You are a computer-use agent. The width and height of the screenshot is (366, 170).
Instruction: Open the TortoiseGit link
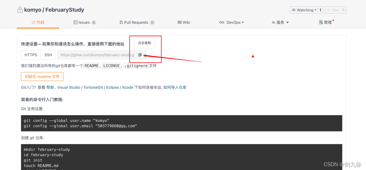(93, 87)
